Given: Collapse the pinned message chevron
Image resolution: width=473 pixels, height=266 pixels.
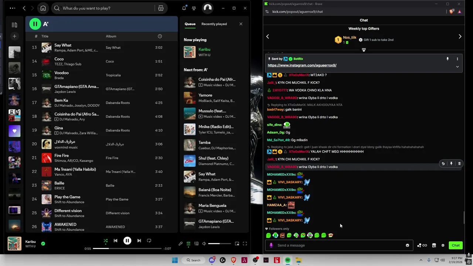Looking at the screenshot, I should coord(457,67).
